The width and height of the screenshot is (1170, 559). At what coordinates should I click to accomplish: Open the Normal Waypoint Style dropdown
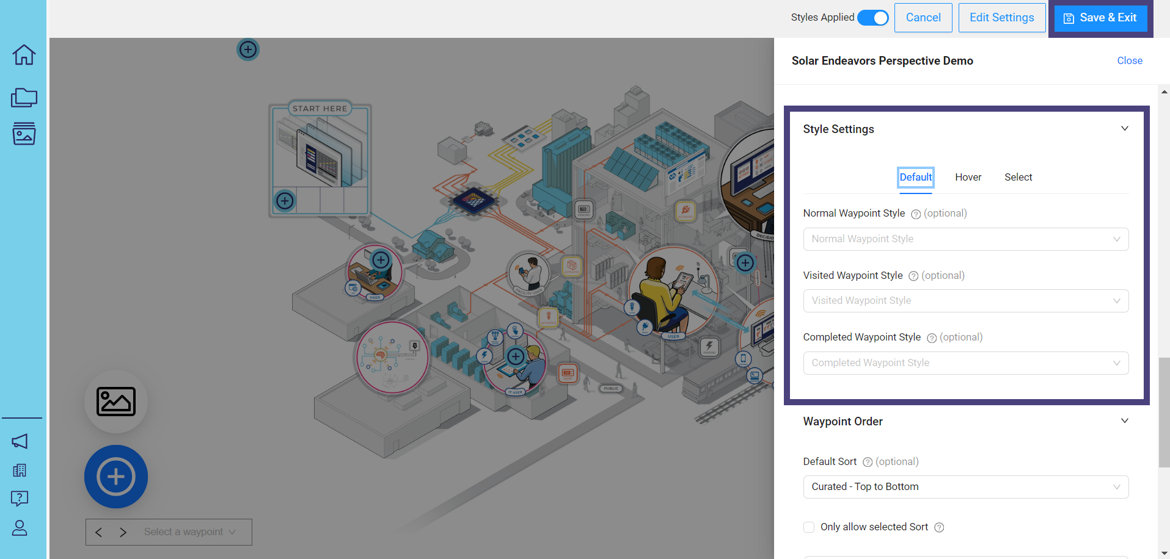[965, 239]
